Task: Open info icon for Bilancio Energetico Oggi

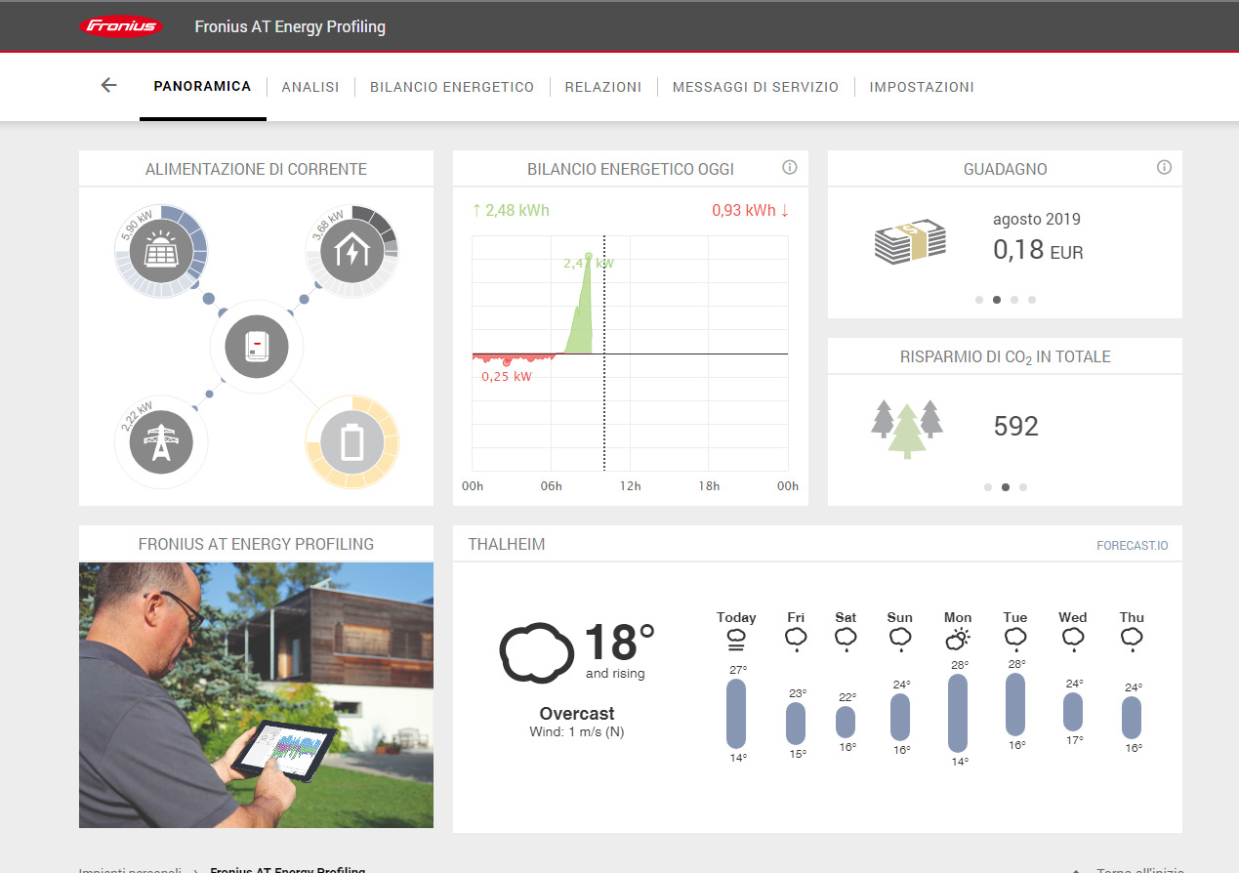Action: coord(790,168)
